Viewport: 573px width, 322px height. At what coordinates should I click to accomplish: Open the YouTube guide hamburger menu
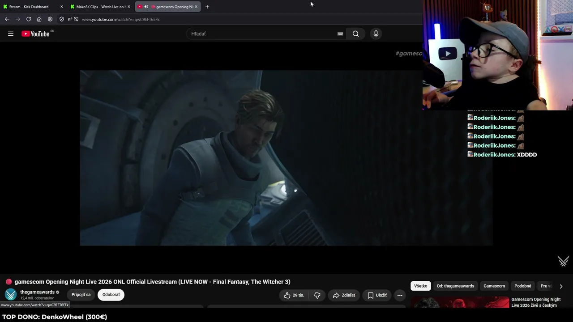(x=11, y=34)
